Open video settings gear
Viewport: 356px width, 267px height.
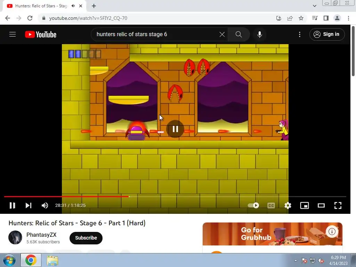pyautogui.click(x=288, y=205)
